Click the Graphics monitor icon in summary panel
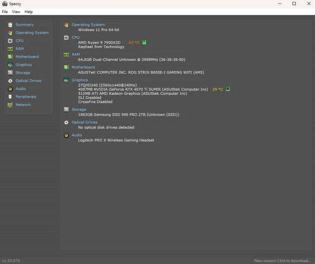 [66, 80]
